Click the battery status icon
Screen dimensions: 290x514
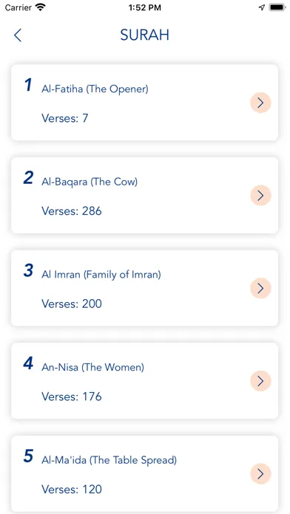point(277,7)
